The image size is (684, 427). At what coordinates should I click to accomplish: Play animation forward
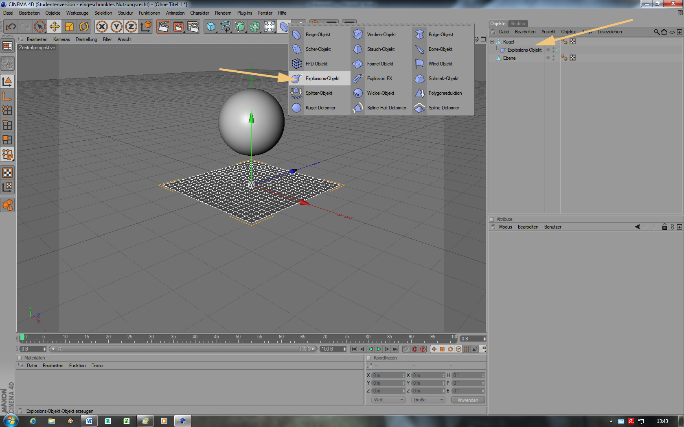[x=379, y=349]
